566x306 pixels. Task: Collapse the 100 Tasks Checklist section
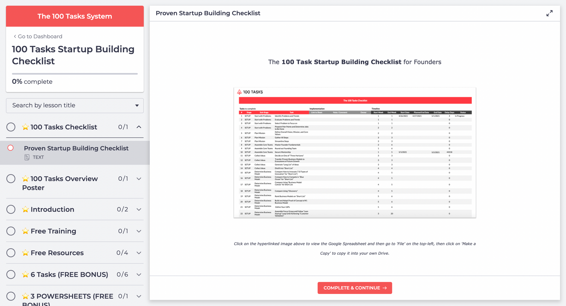139,127
